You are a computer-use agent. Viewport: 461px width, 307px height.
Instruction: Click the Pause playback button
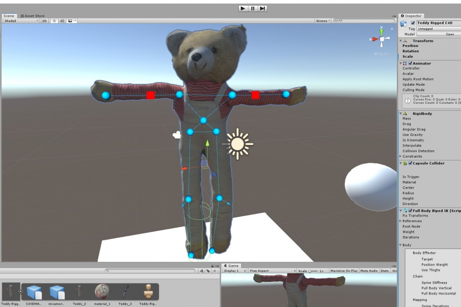(253, 8)
